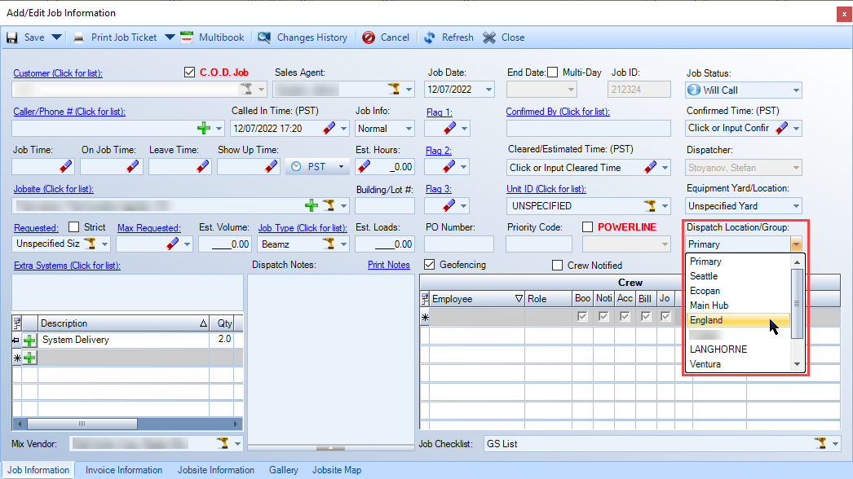This screenshot has height=479, width=853.
Task: Open the Multibook calendar icon
Action: click(x=187, y=37)
